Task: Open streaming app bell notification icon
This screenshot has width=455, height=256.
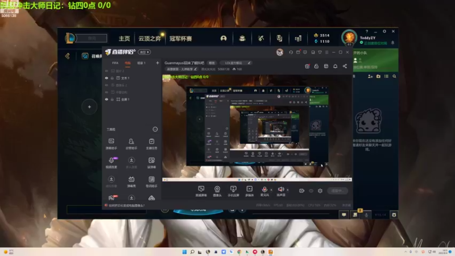Action: [335, 66]
